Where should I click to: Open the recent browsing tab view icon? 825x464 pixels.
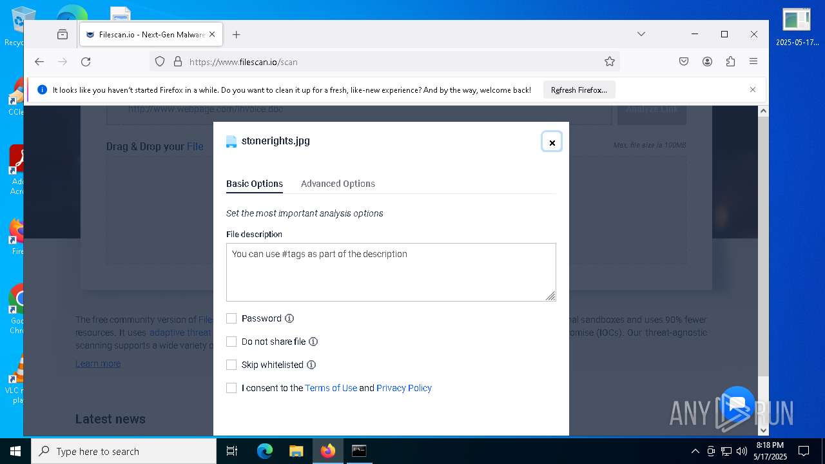(63, 34)
